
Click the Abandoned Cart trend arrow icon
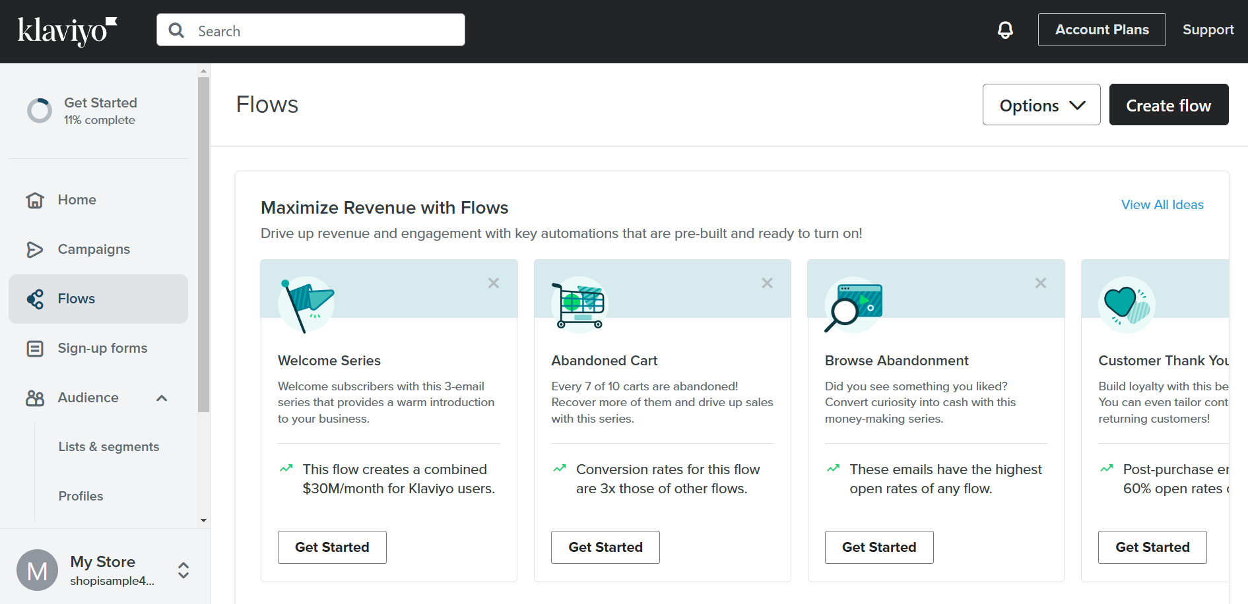(x=560, y=469)
